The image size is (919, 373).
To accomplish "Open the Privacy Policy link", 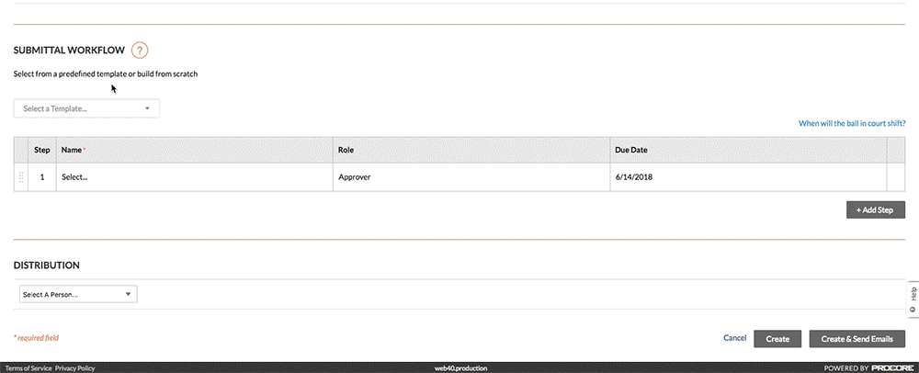I will pyautogui.click(x=74, y=367).
